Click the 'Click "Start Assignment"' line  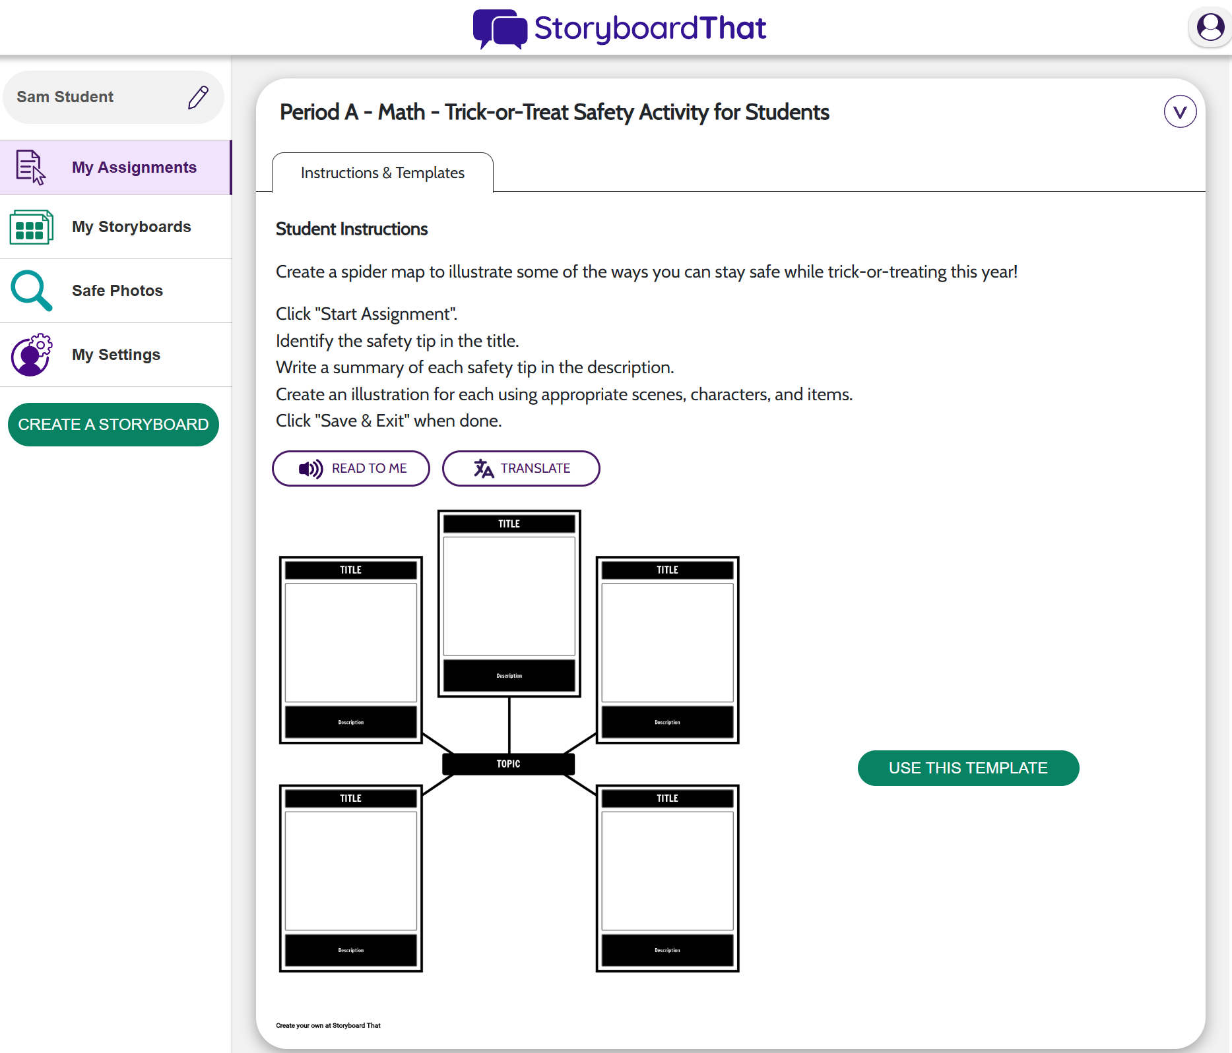(366, 314)
